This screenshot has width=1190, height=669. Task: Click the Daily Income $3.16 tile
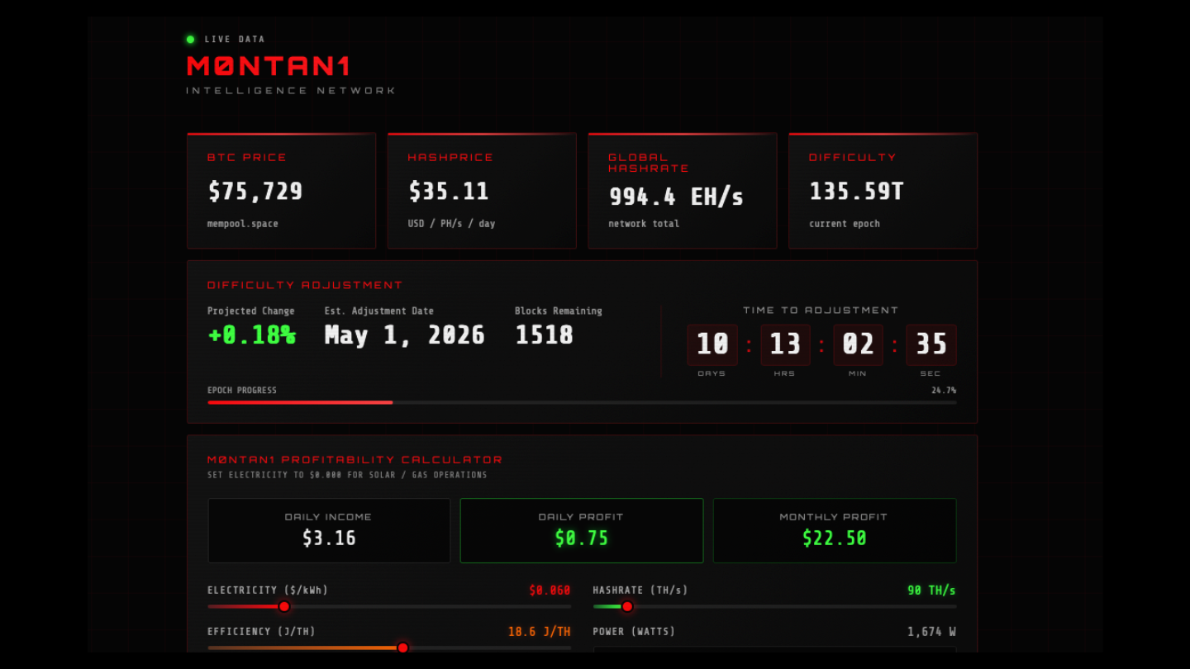tap(329, 530)
